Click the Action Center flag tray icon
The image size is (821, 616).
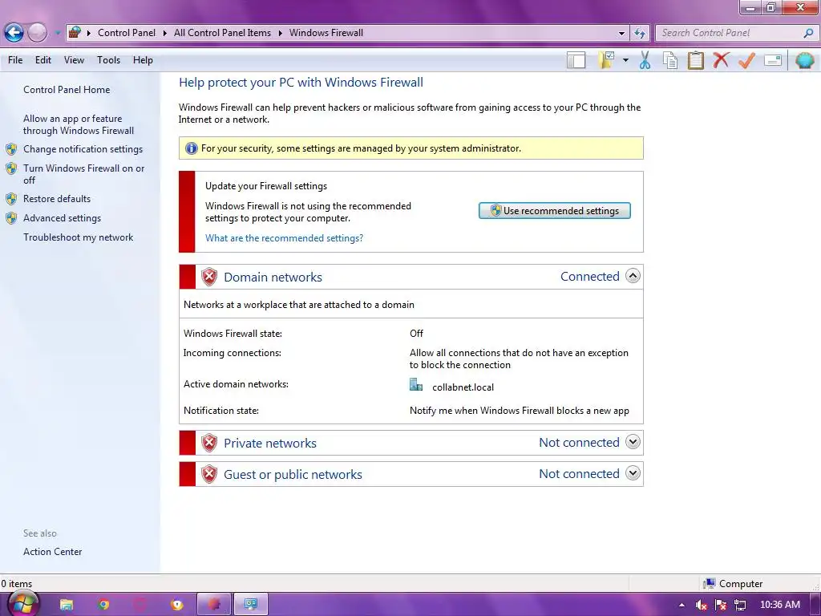coord(721,605)
